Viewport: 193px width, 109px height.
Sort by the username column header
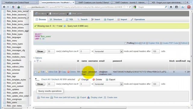tap(93, 61)
